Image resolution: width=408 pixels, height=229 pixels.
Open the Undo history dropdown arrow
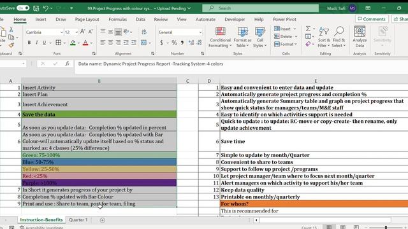tap(51, 8)
